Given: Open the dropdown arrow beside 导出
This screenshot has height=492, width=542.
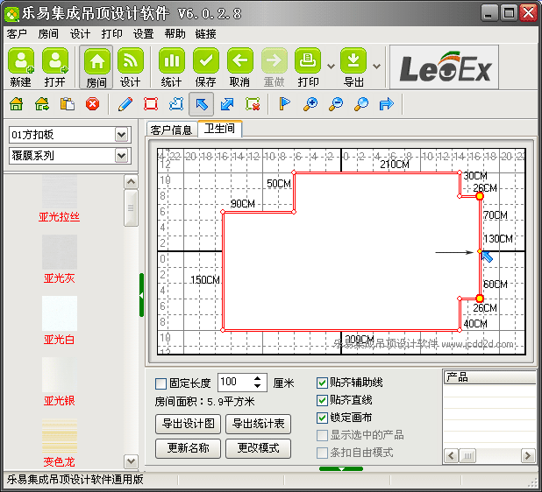Looking at the screenshot, I should coord(376,66).
